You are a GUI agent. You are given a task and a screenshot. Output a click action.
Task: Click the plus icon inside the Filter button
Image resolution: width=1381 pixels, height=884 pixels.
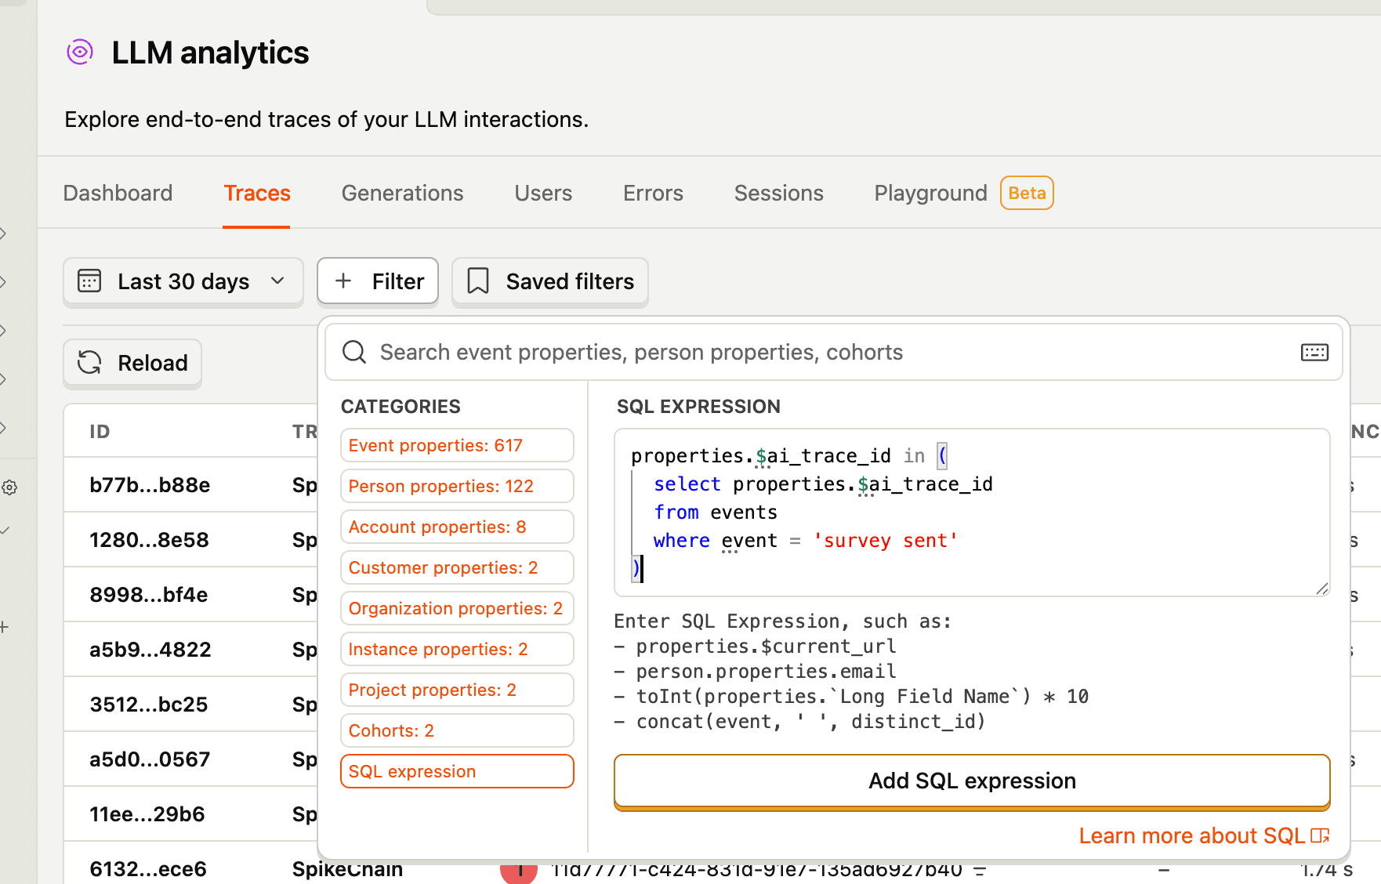(343, 281)
